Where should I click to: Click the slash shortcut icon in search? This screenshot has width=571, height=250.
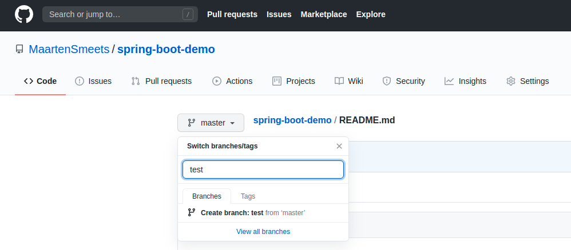(x=188, y=14)
